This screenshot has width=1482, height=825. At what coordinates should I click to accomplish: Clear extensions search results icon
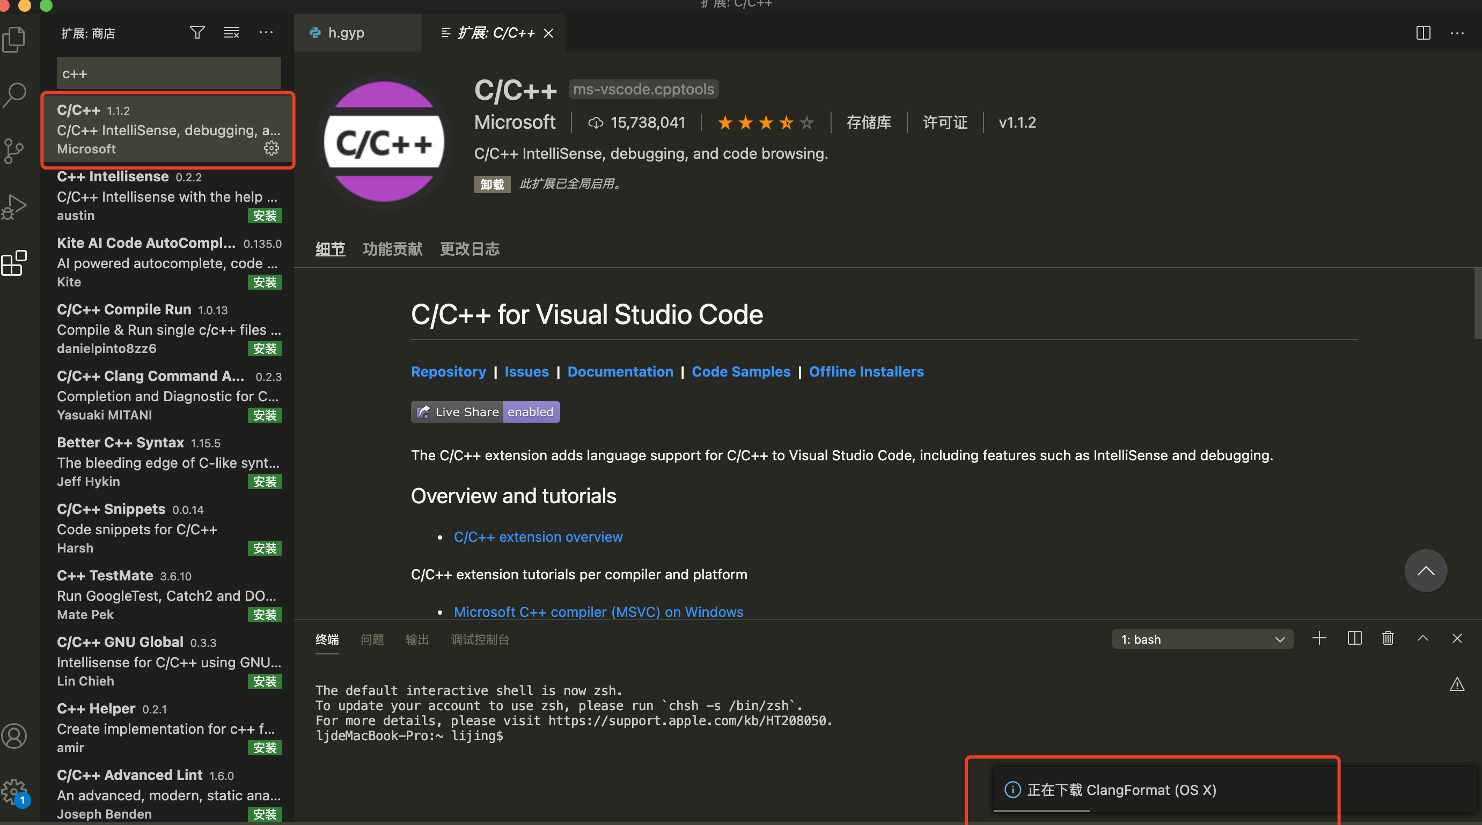231,33
